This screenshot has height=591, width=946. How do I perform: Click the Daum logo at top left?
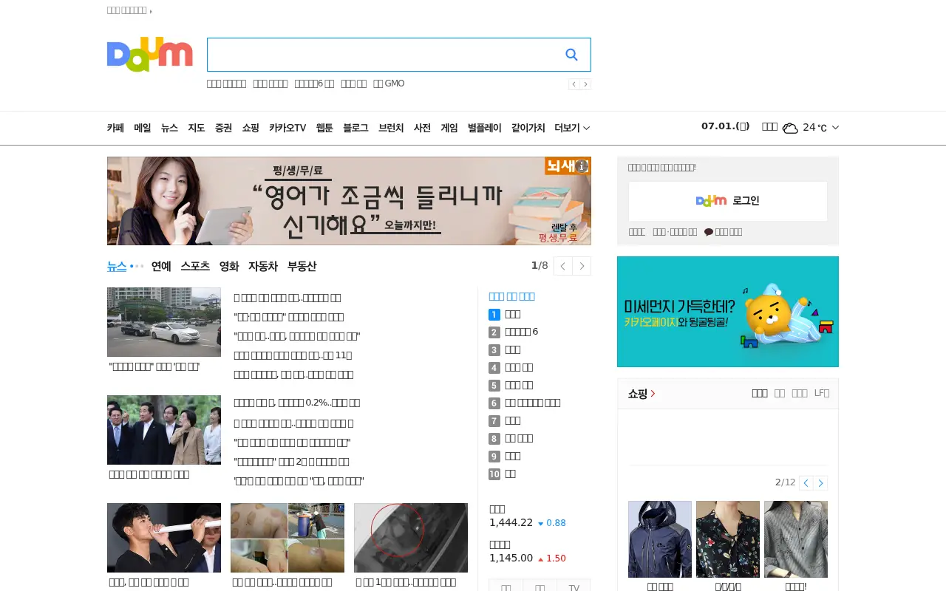[150, 55]
